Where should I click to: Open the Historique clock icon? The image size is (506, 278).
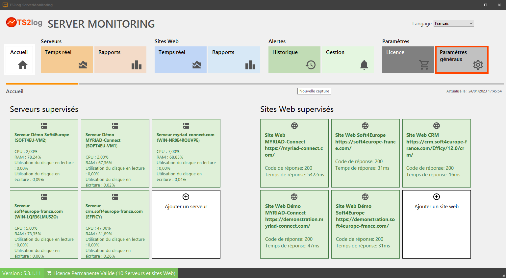coord(311,65)
